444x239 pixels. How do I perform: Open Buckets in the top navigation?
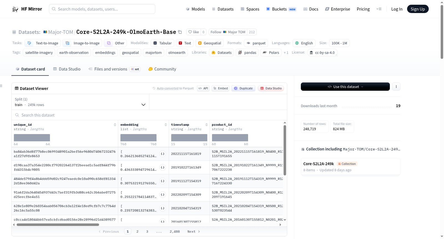coord(281,9)
